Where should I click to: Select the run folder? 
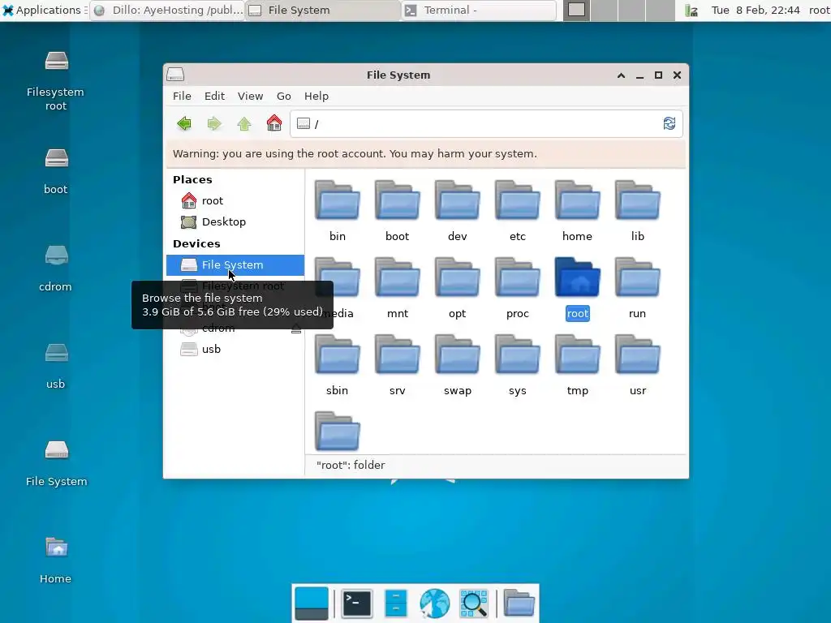[638, 289]
